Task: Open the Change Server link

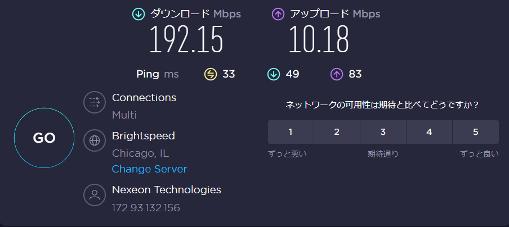Action: pos(149,169)
